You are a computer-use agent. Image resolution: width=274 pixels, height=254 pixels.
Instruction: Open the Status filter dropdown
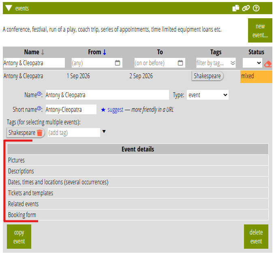[x=252, y=63]
